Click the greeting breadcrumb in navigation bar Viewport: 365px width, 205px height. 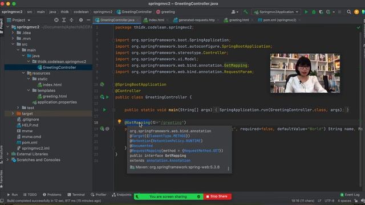pyautogui.click(x=165, y=12)
